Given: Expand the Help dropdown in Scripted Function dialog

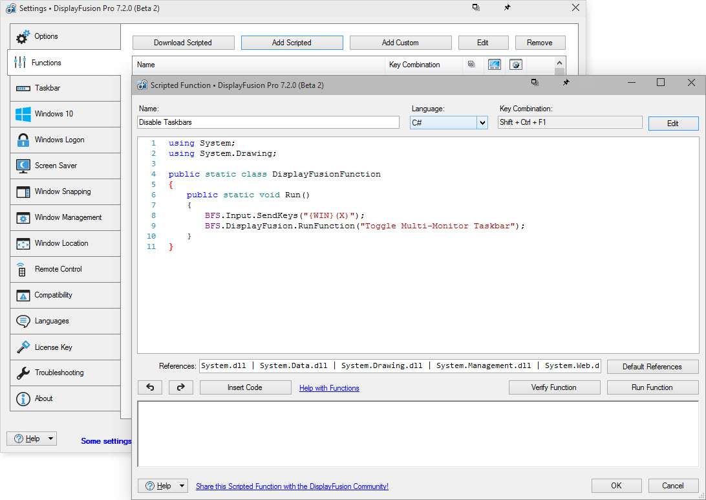Looking at the screenshot, I should pos(182,486).
